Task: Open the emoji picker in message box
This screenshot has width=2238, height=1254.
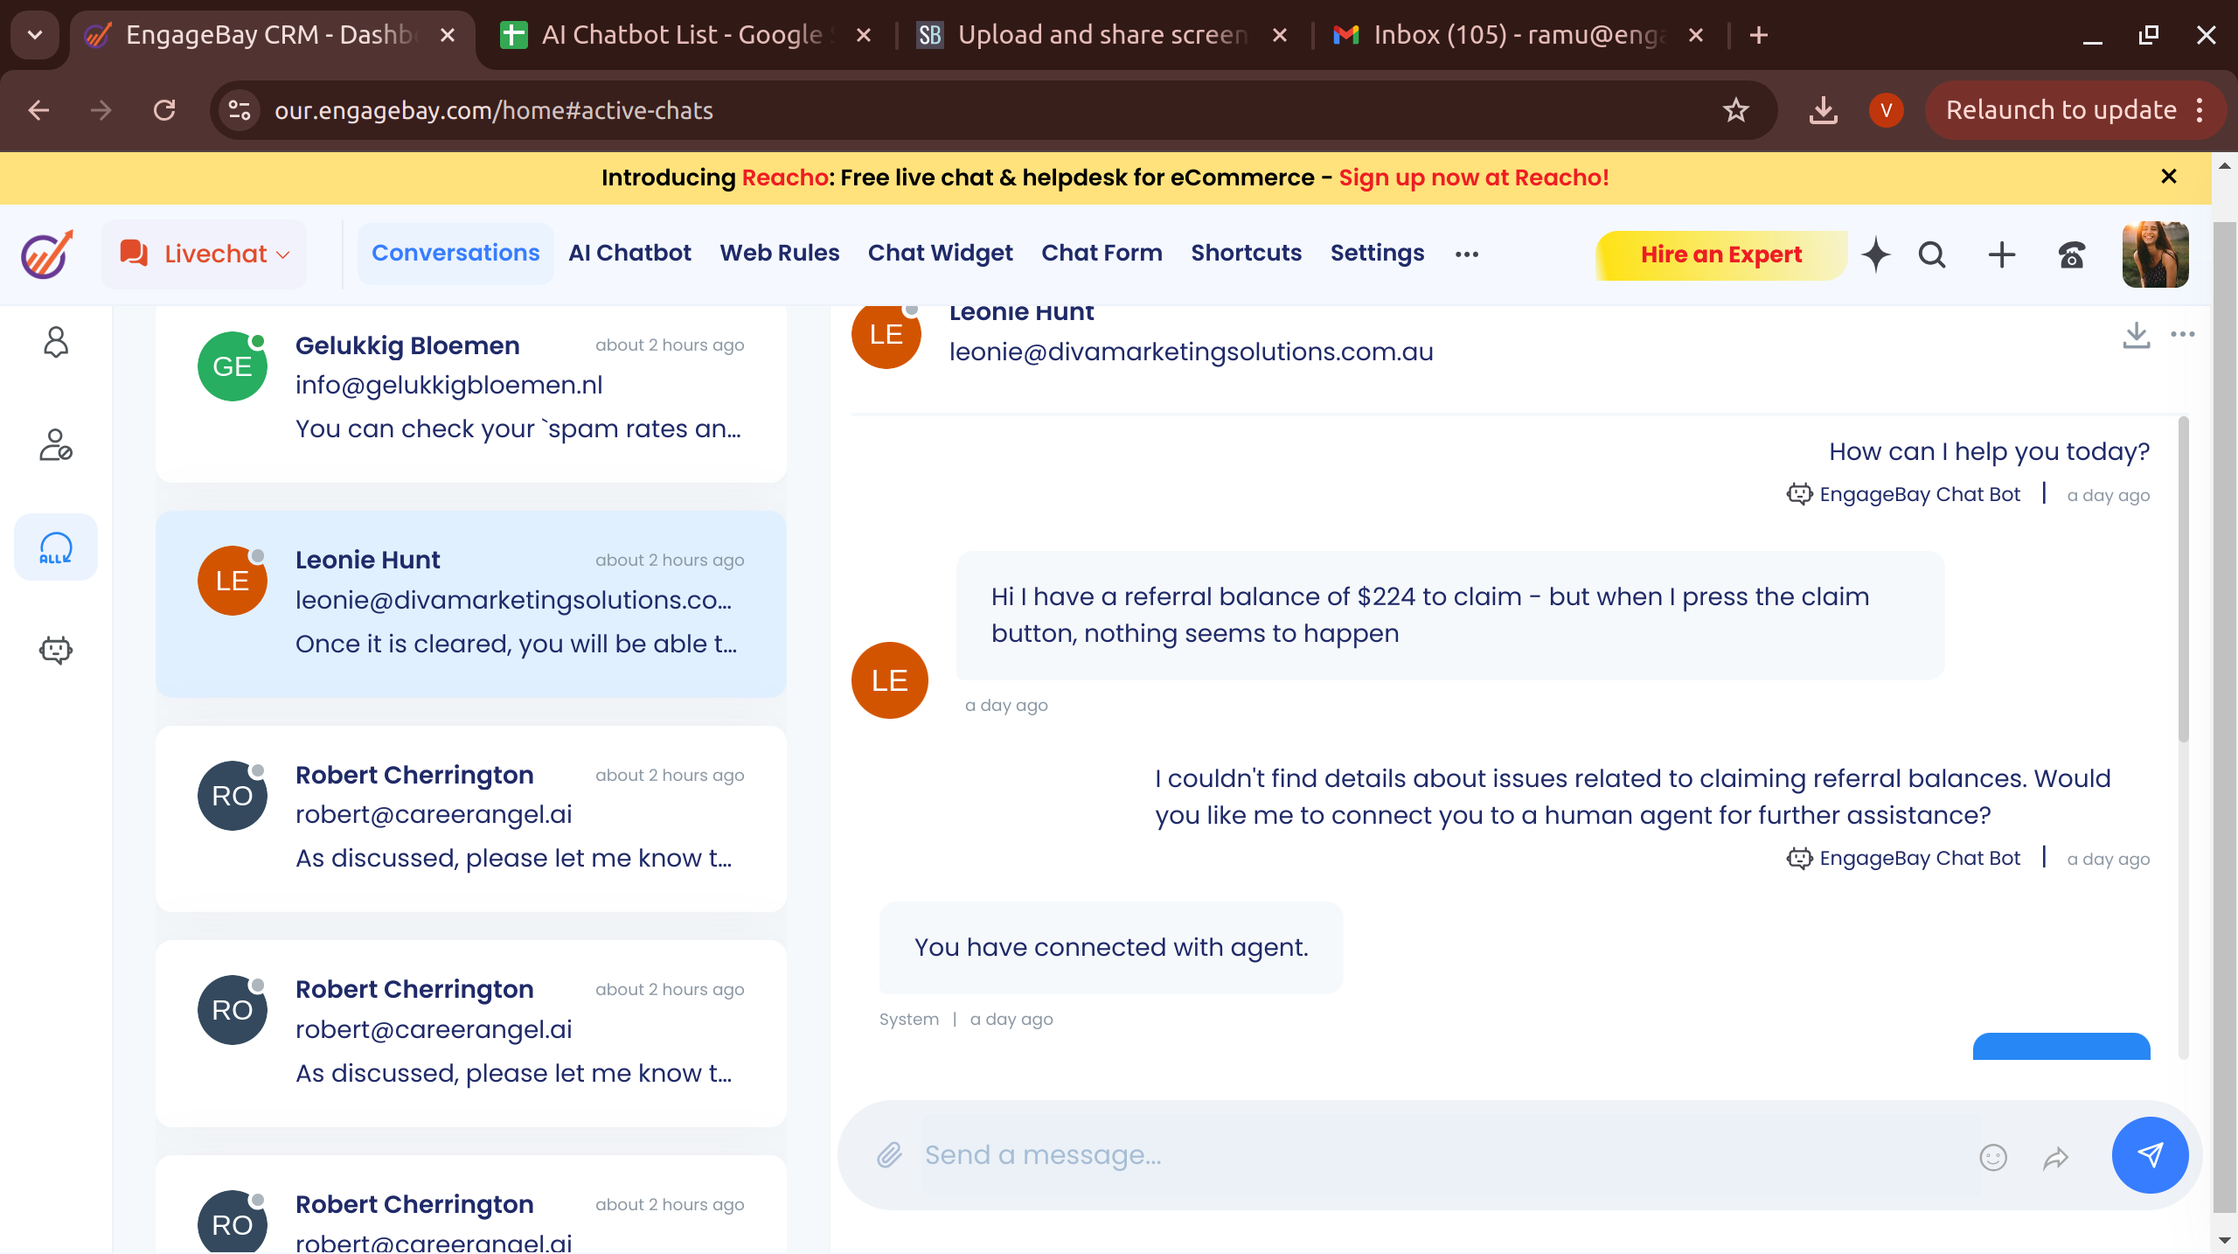Action: point(1992,1157)
